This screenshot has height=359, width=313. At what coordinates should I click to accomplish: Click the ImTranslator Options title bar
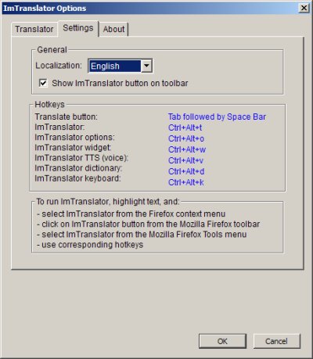(x=150, y=8)
